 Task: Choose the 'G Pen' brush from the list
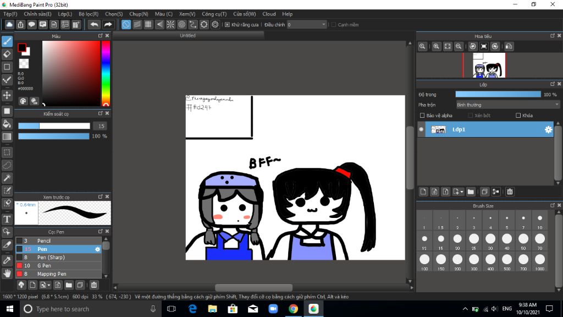[x=44, y=265]
